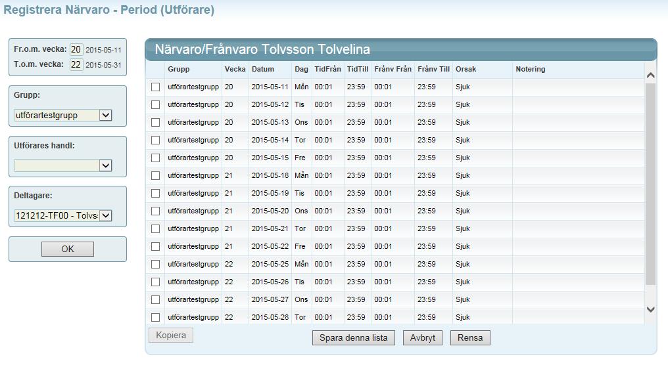Click the Orsak column header
Image resolution: width=668 pixels, height=367 pixels.
coord(465,69)
